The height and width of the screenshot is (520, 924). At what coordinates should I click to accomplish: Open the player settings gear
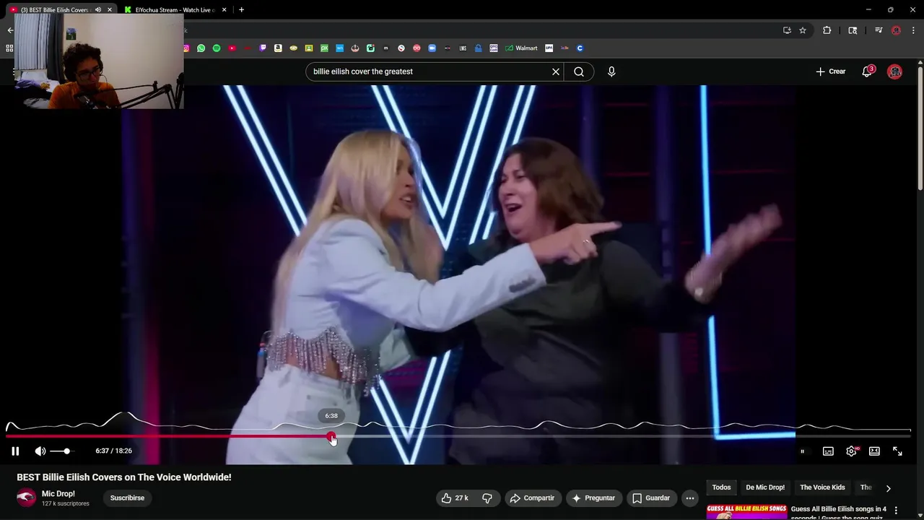pyautogui.click(x=851, y=451)
